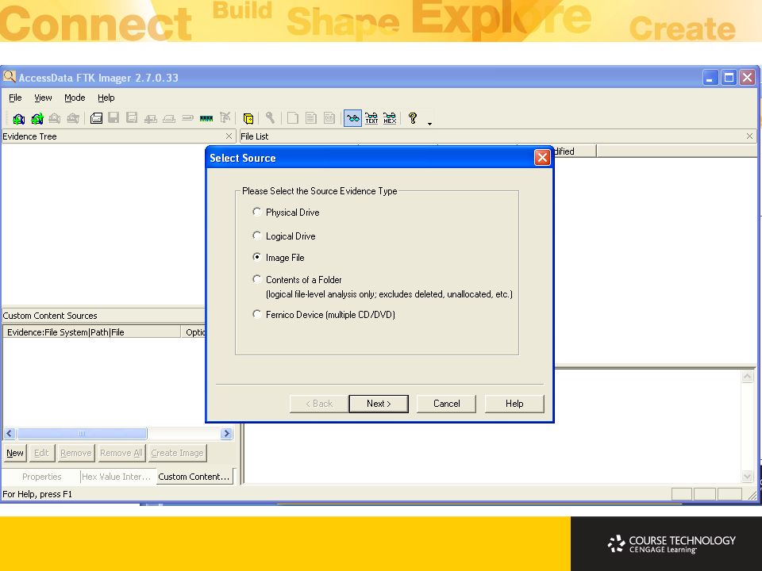762x571 pixels.
Task: Close the File List pane
Action: click(749, 136)
